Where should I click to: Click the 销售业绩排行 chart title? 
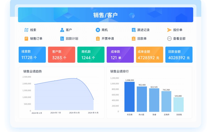(119, 71)
